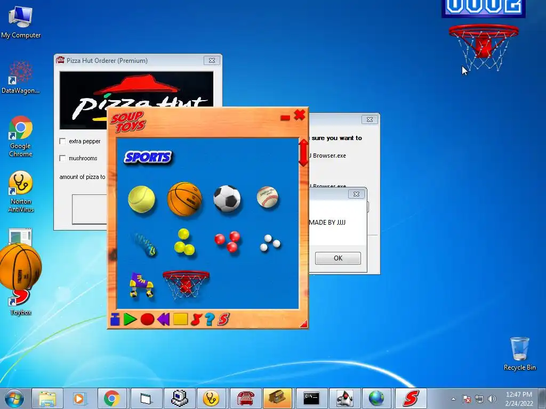Choose the soccer ball toy
The width and height of the screenshot is (546, 409).
(227, 199)
